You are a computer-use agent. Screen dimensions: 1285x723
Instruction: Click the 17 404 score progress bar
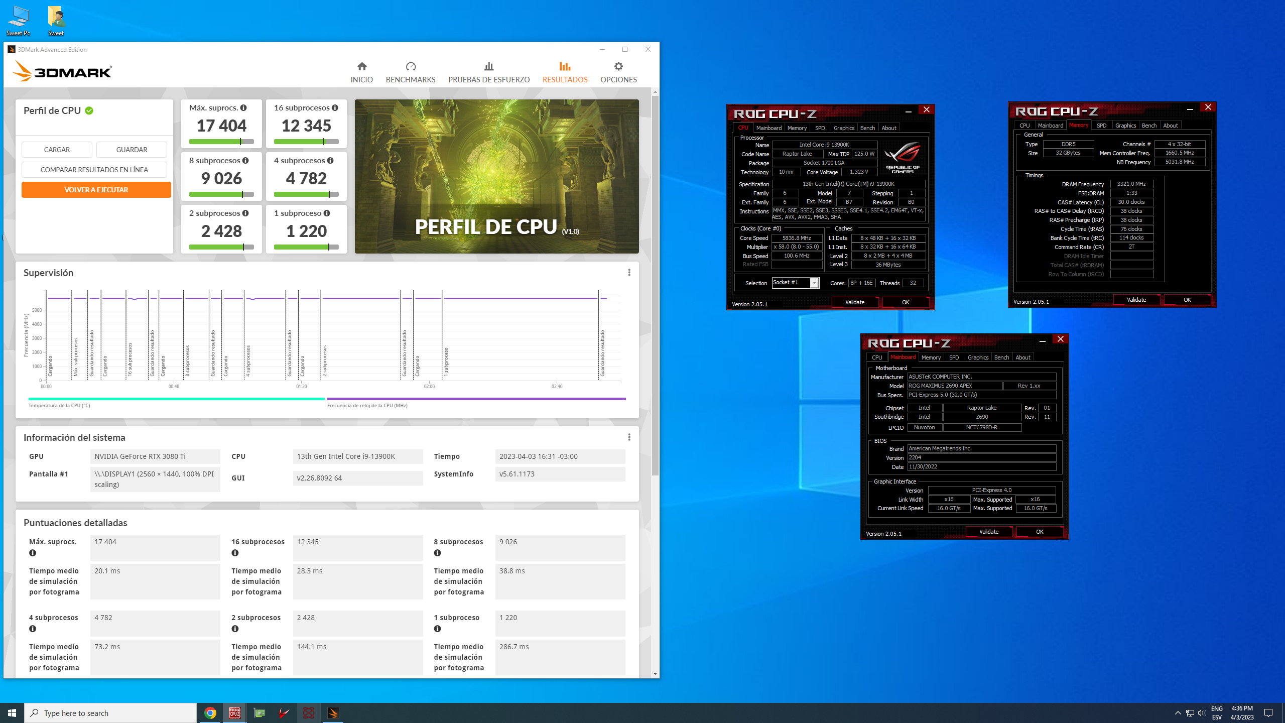[221, 142]
